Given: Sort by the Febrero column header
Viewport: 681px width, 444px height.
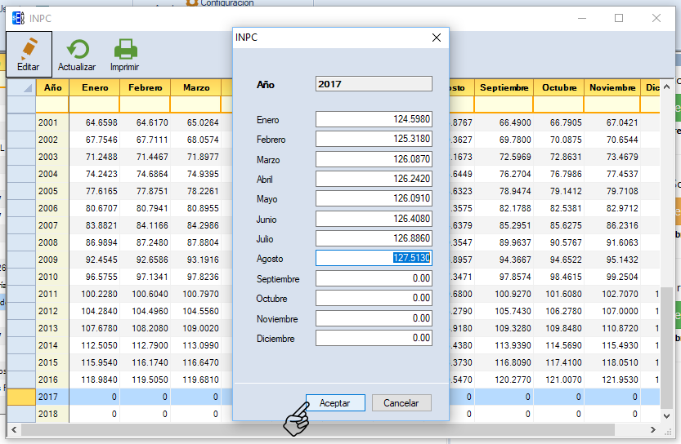Looking at the screenshot, I should click(145, 87).
